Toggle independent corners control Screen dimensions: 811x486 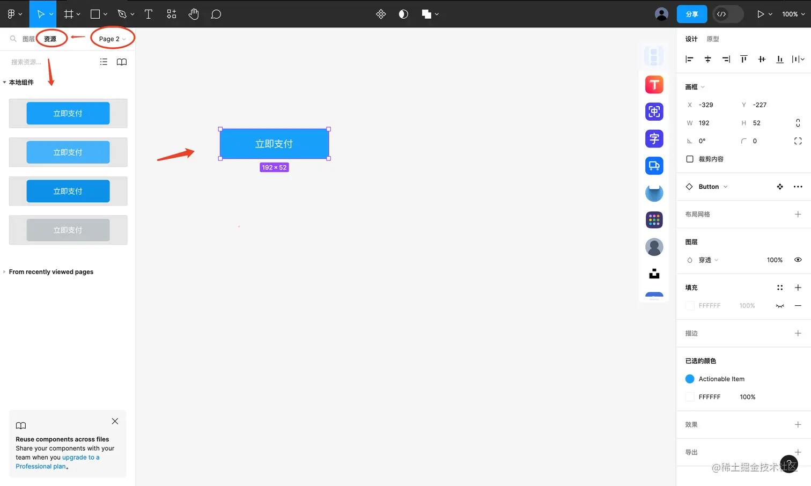pyautogui.click(x=798, y=141)
